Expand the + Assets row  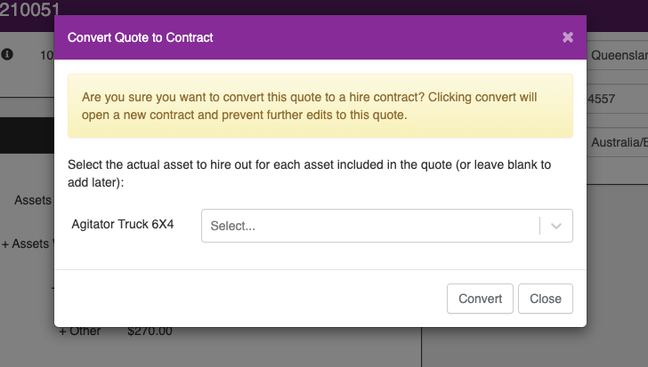click(x=26, y=243)
